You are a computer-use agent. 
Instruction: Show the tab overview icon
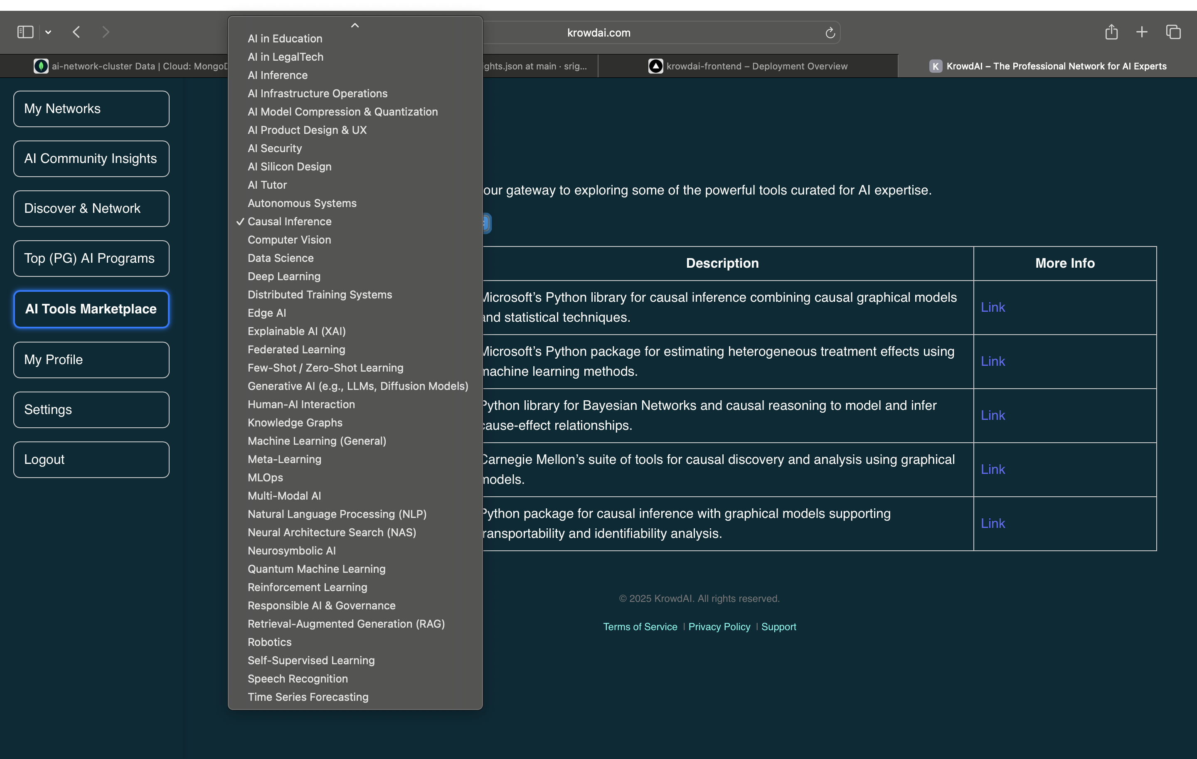click(x=1173, y=32)
